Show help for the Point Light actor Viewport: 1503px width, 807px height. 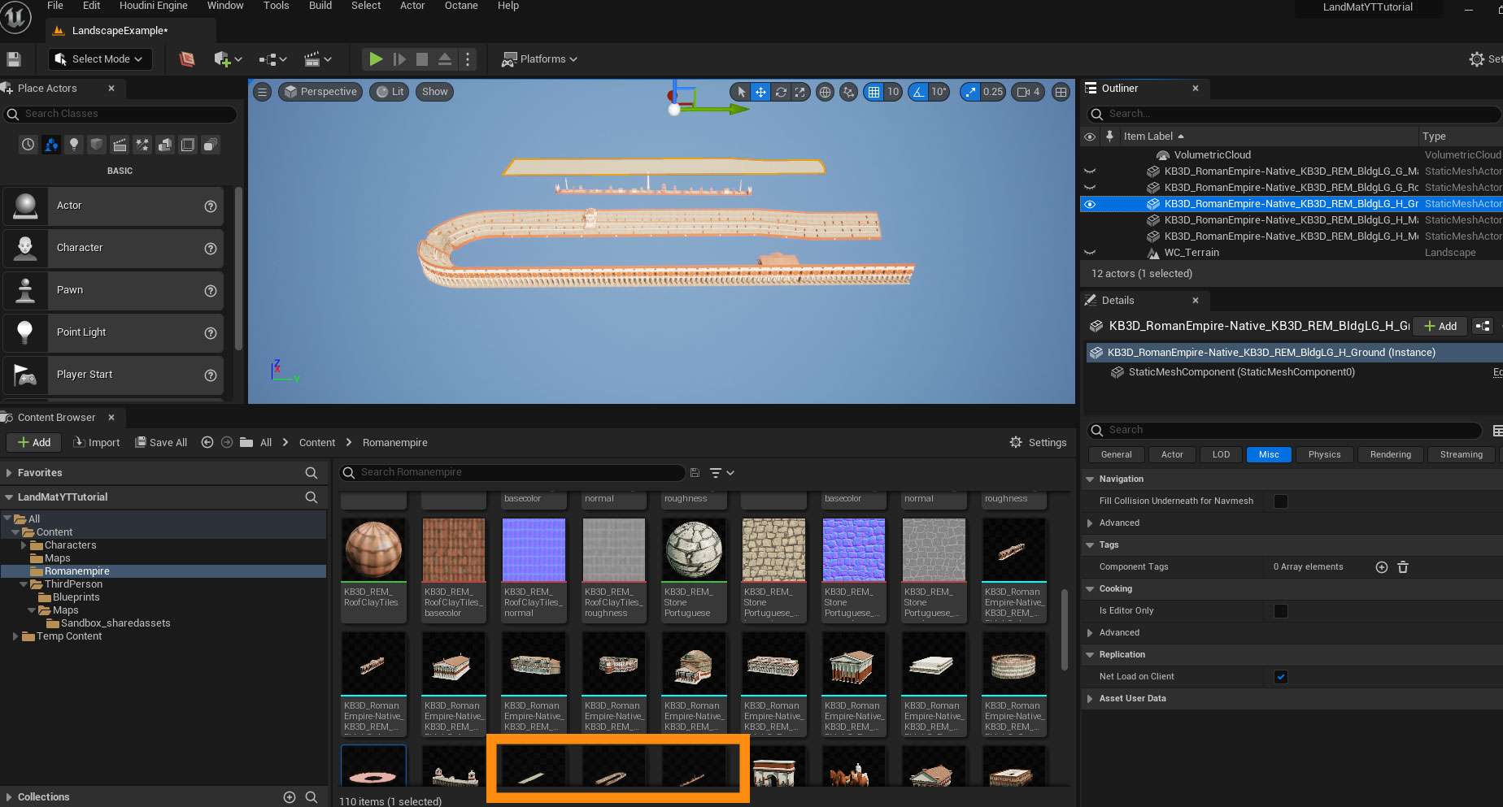pyautogui.click(x=211, y=332)
